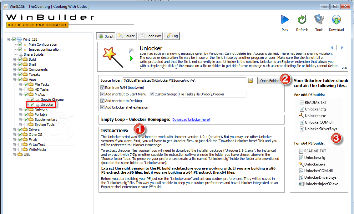Expand the Shell tree node
Screen dimensions: 354x214
click(x=14, y=64)
